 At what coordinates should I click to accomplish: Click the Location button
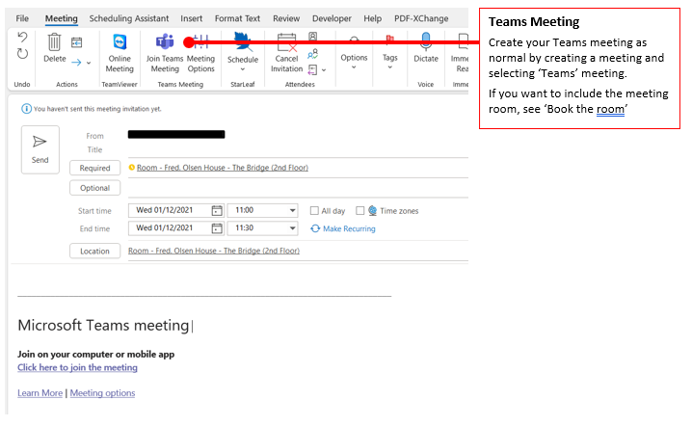pos(94,251)
